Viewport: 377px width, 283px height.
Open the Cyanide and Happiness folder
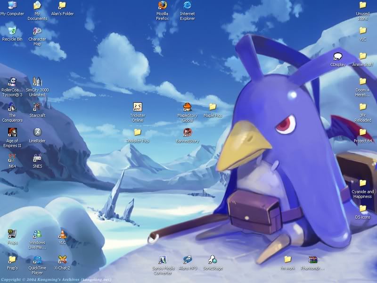[362, 189]
